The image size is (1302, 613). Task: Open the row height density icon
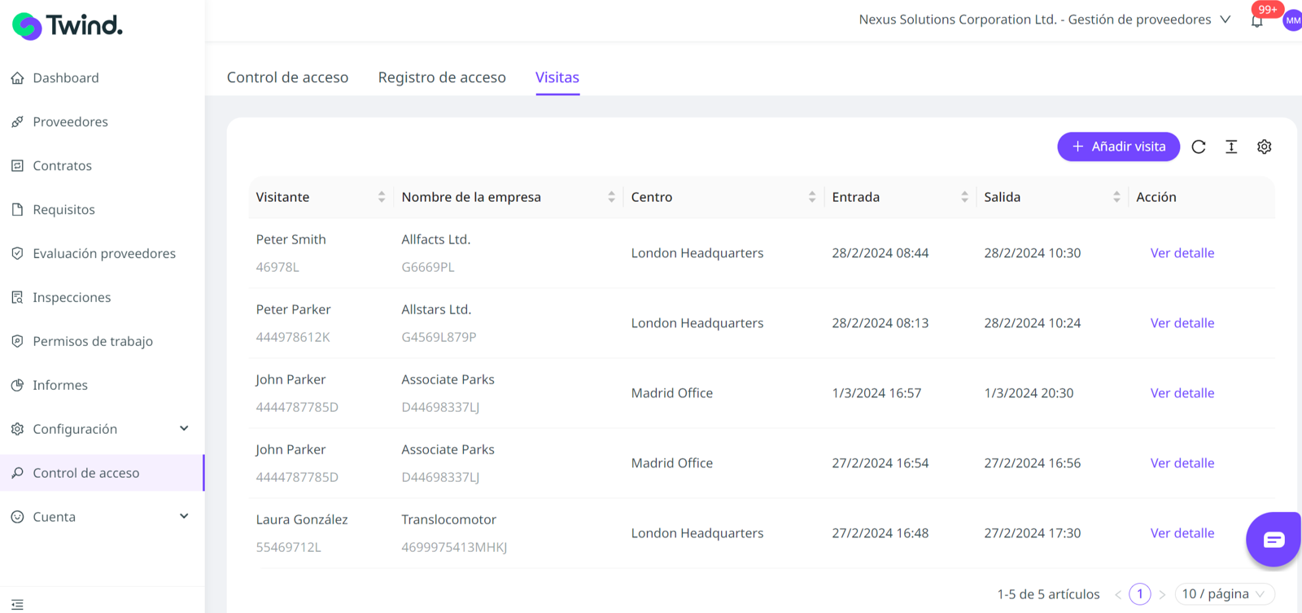tap(1231, 147)
